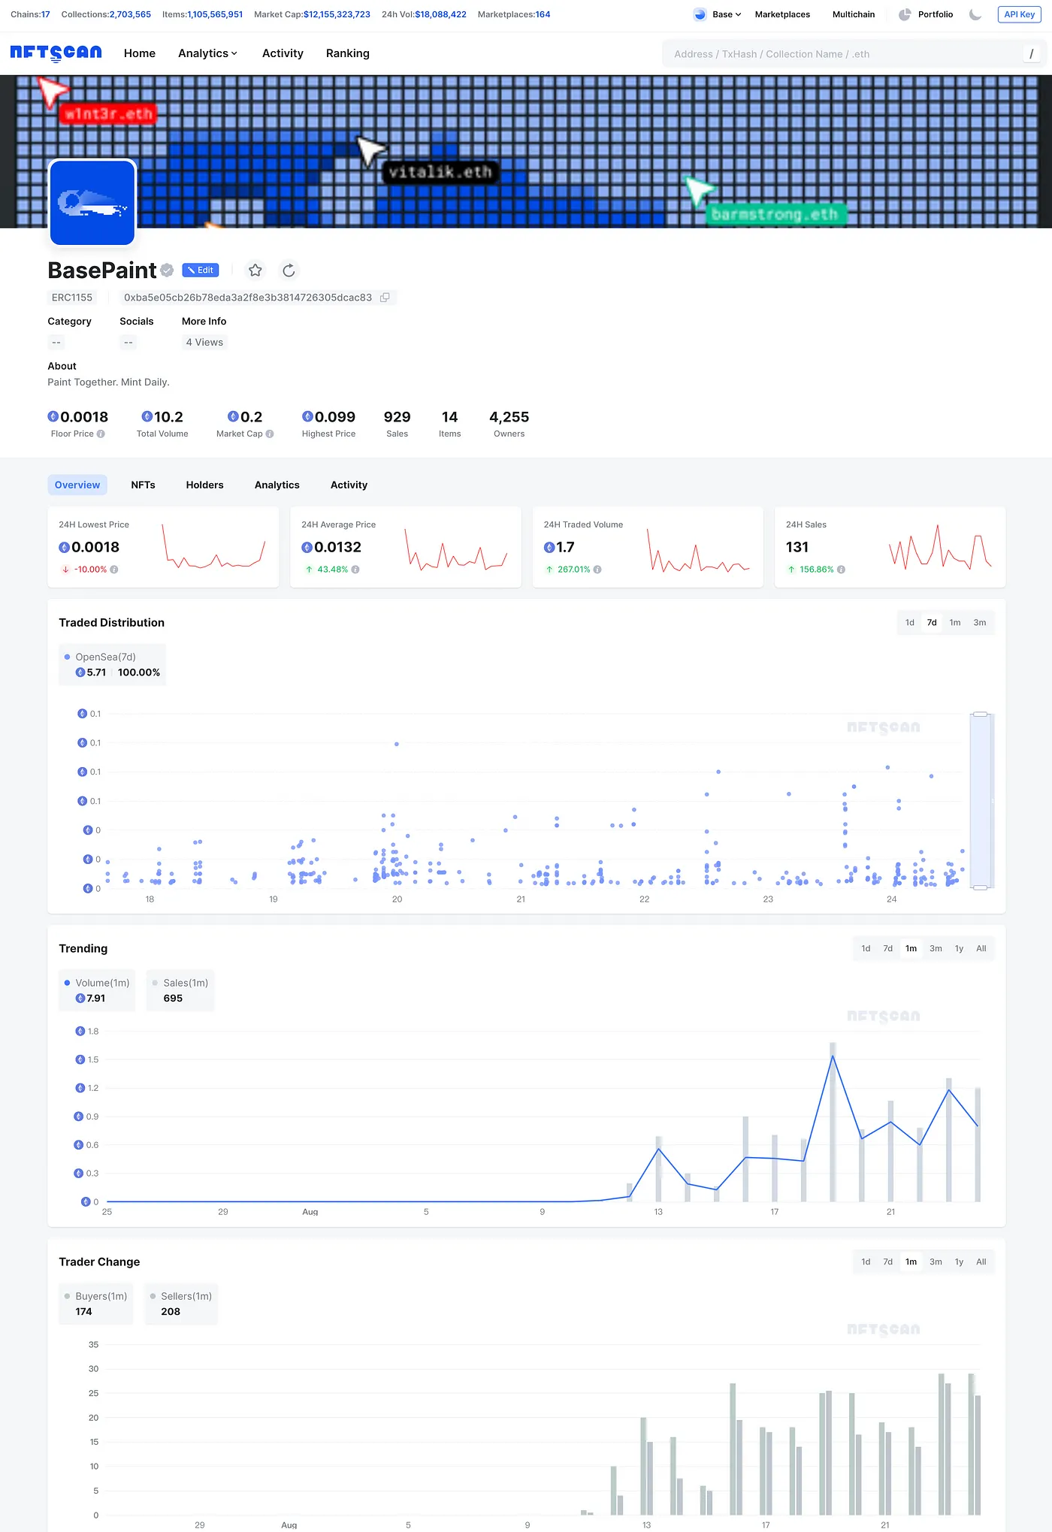Set Traded Distribution range to 1d

910,623
